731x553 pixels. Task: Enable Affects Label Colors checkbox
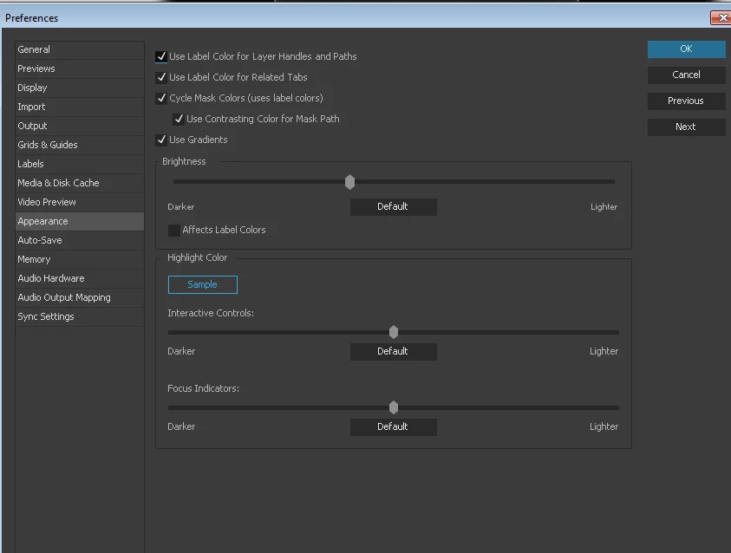coord(174,231)
